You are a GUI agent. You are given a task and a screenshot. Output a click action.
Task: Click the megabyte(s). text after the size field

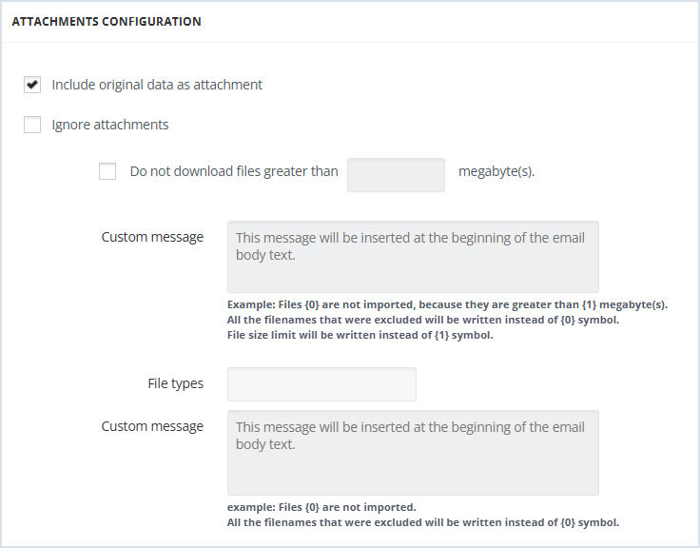[x=496, y=171]
